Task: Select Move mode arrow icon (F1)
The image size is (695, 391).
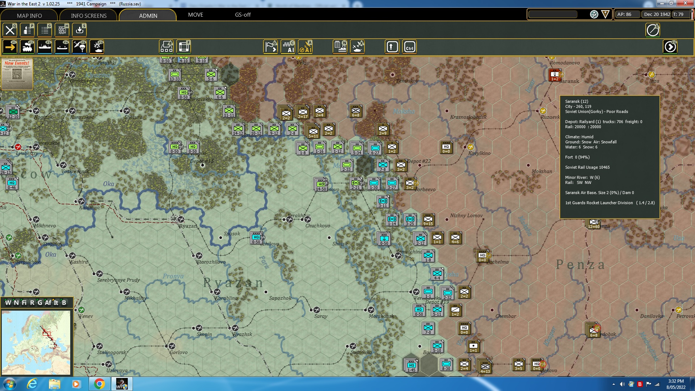Action: click(10, 47)
